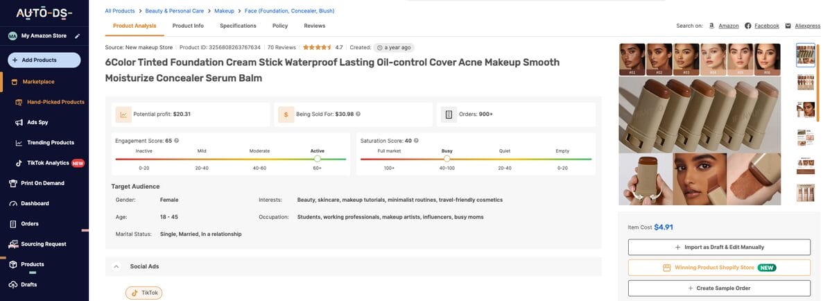Image resolution: width=832 pixels, height=301 pixels.
Task: Click the 70 Reviews text
Action: point(281,47)
